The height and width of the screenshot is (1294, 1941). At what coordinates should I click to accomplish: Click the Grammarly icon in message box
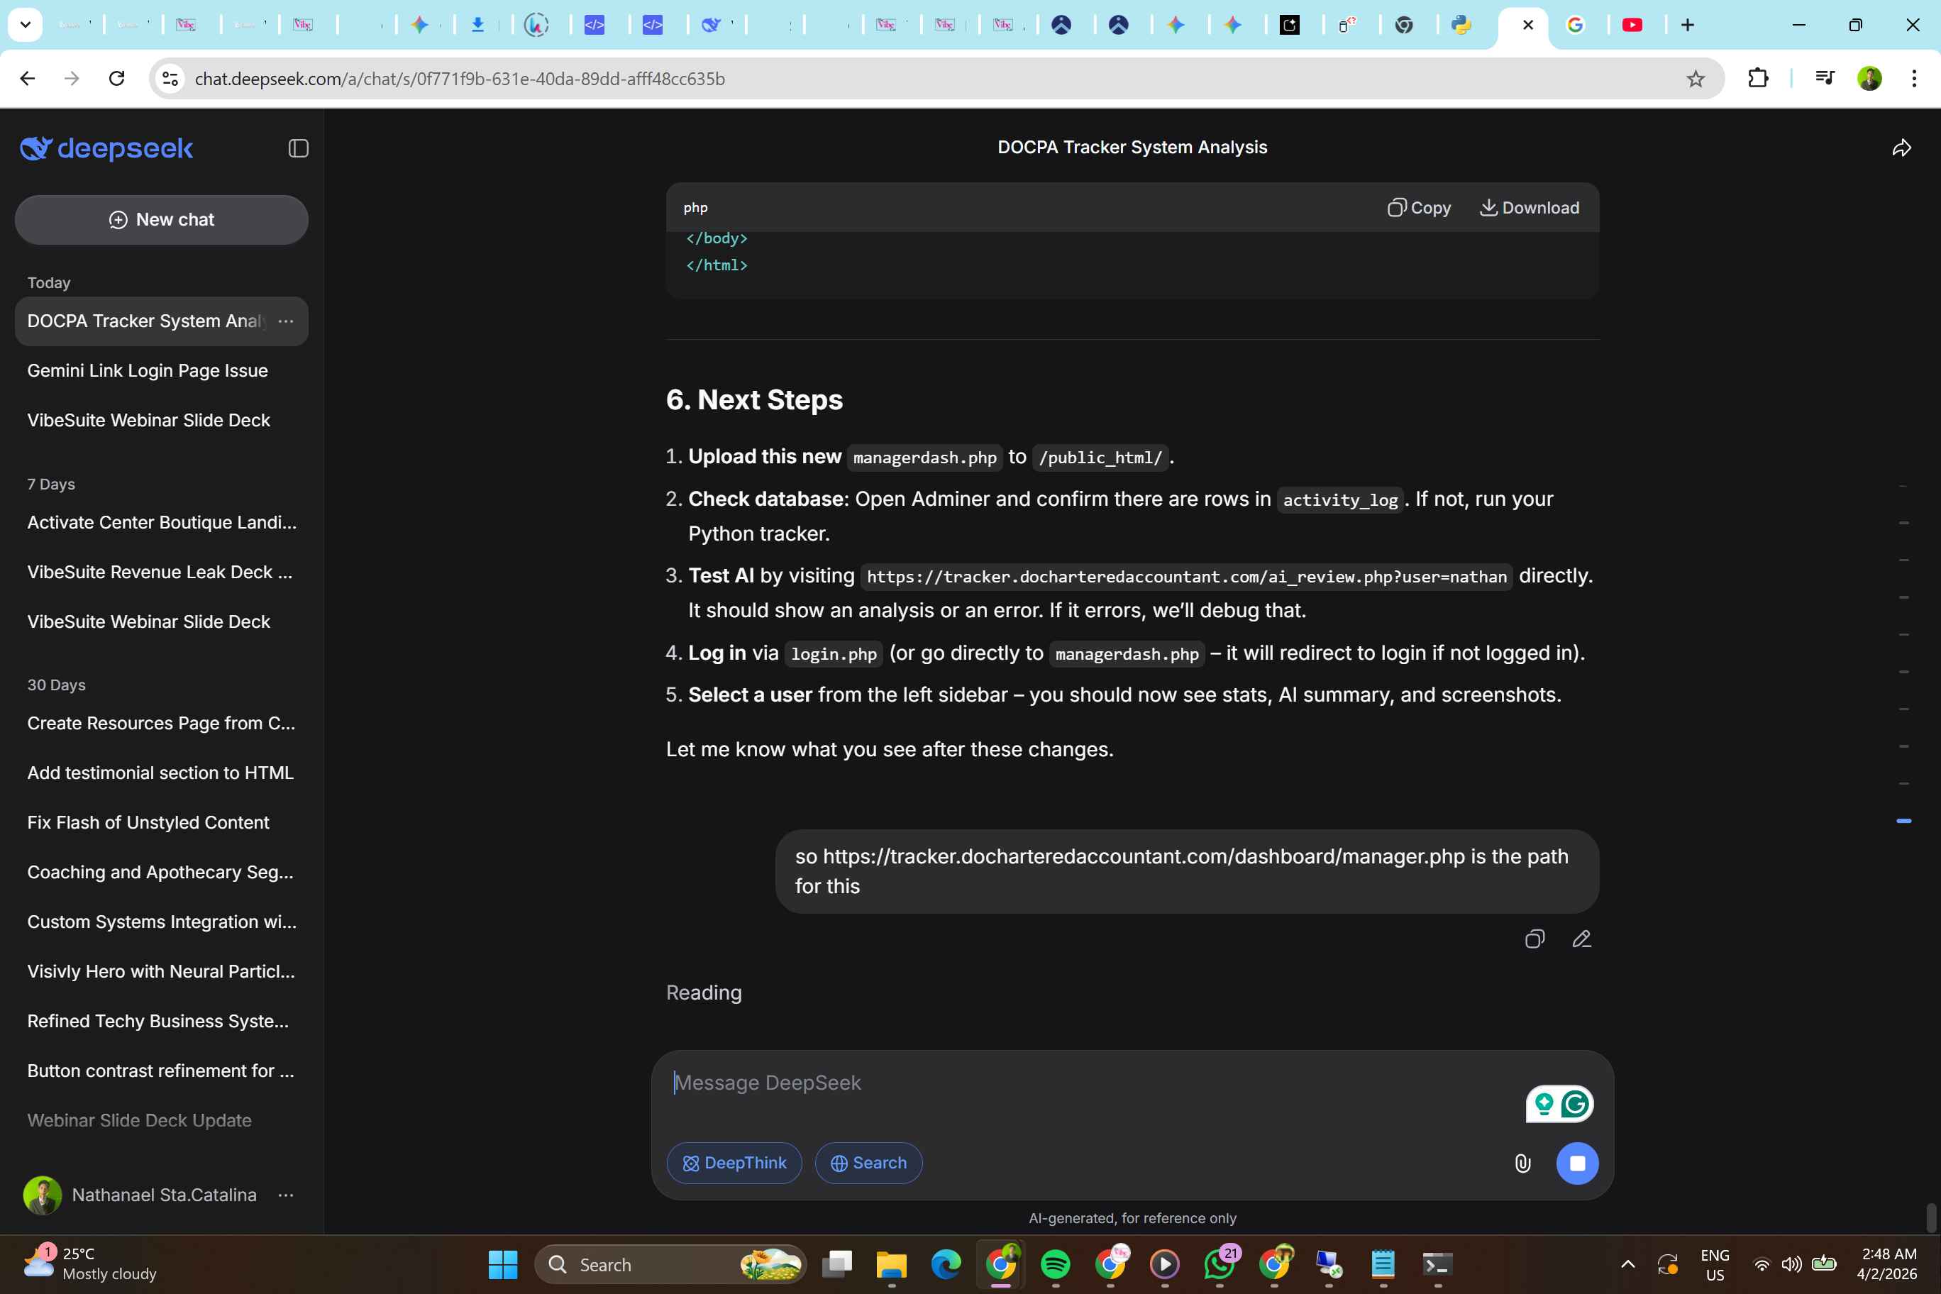point(1575,1104)
